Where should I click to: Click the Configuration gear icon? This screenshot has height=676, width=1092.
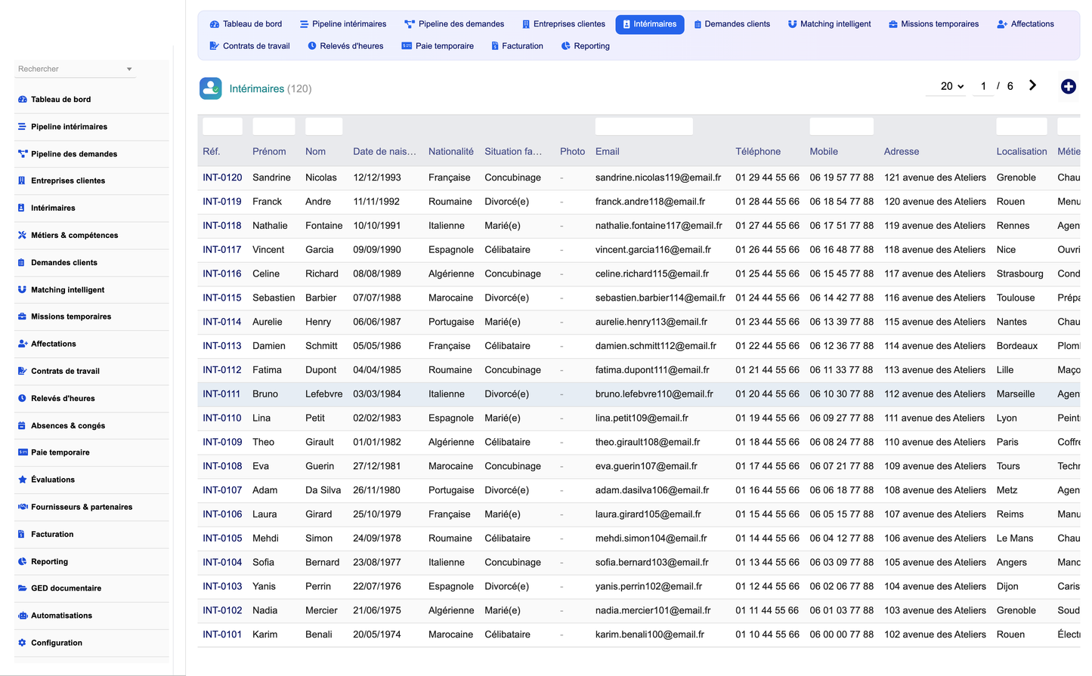[x=23, y=643]
